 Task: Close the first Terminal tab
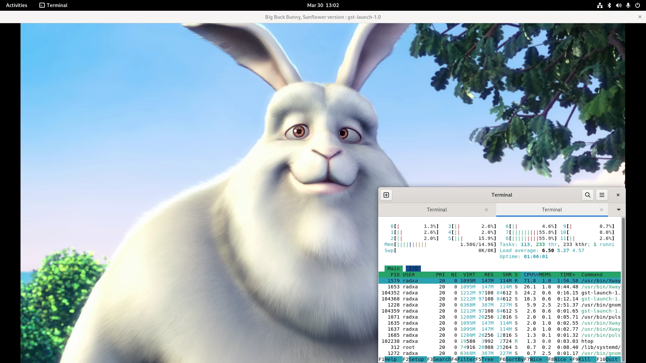point(487,210)
